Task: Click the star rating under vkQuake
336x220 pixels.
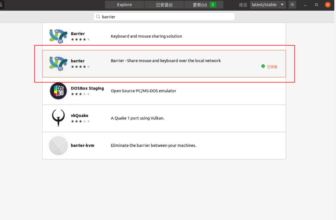Action: tap(80, 121)
